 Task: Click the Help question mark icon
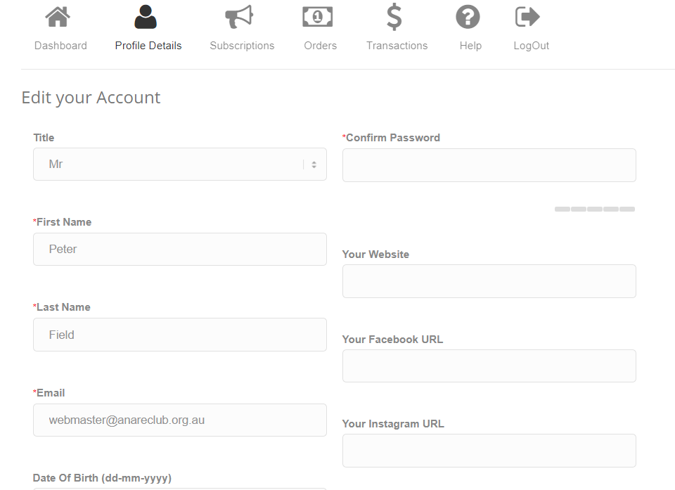(x=468, y=17)
